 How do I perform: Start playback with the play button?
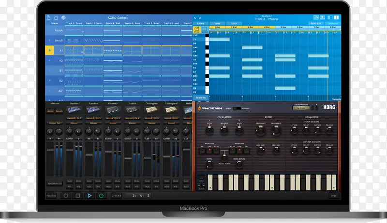pos(89,195)
